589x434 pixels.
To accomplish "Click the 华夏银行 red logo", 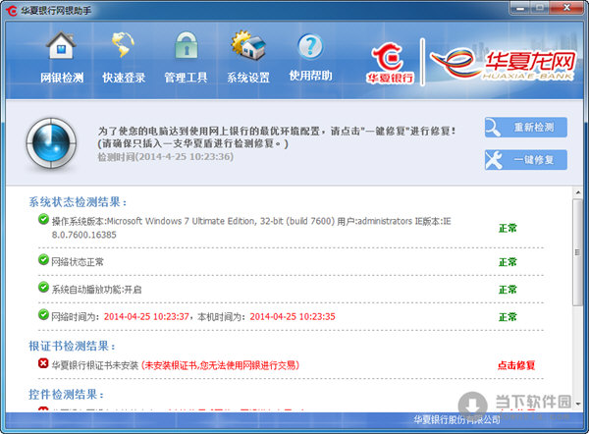I will [x=391, y=63].
